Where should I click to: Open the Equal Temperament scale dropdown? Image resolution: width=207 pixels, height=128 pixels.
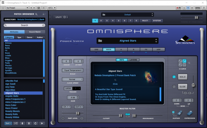tap(73, 70)
